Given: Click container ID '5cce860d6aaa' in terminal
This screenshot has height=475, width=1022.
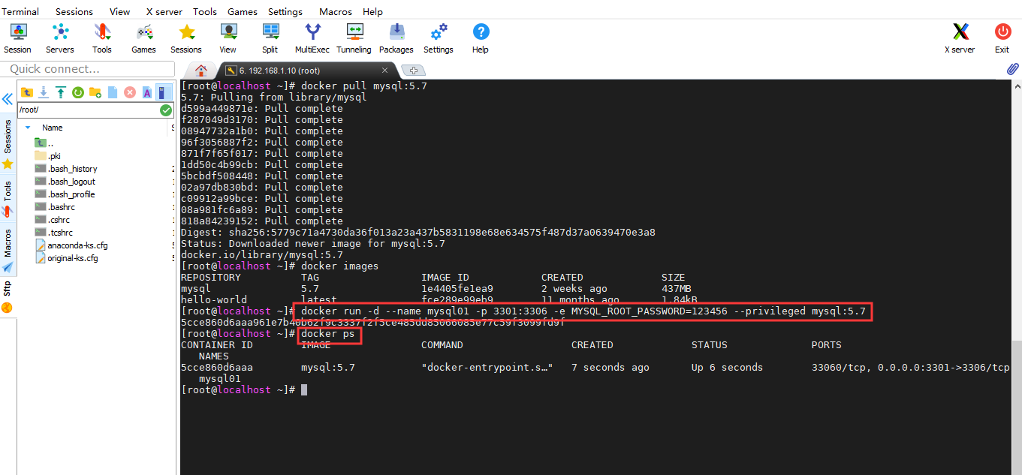Looking at the screenshot, I should click(x=217, y=368).
